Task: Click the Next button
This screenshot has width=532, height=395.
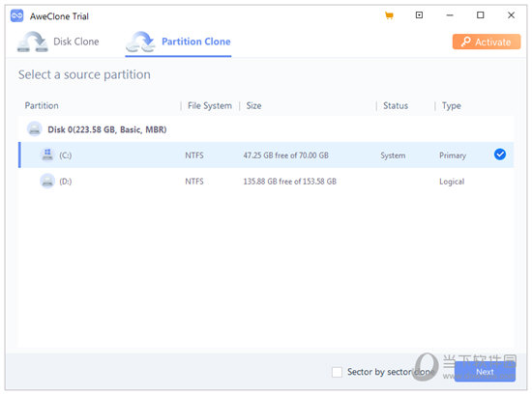Action: point(485,372)
